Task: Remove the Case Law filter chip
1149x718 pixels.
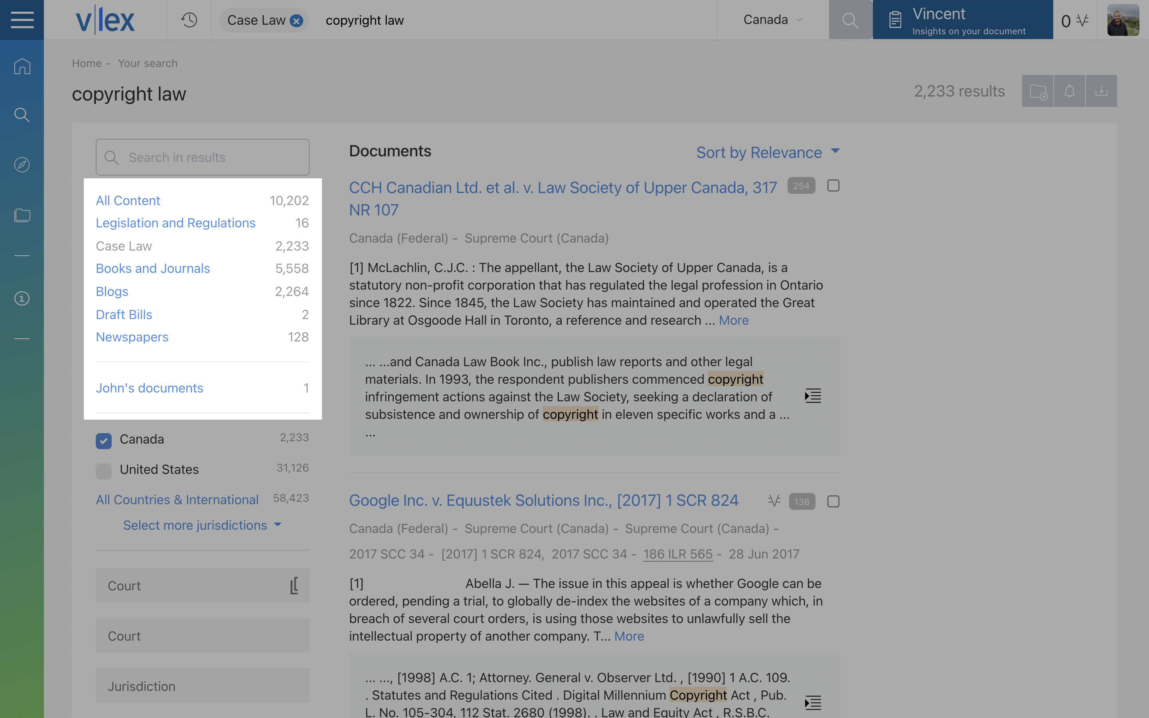Action: (x=296, y=21)
